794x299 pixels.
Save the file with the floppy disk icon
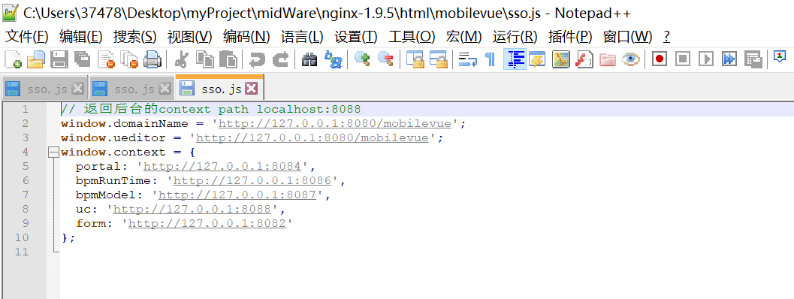coord(59,59)
